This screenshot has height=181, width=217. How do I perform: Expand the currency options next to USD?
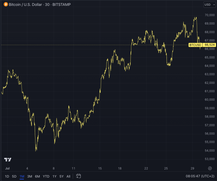click(x=214, y=5)
